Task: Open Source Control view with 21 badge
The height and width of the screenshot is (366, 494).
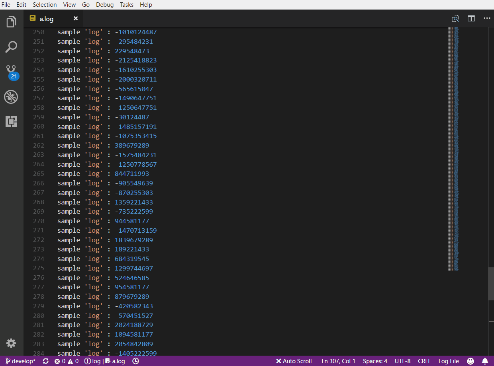Action: pyautogui.click(x=12, y=72)
